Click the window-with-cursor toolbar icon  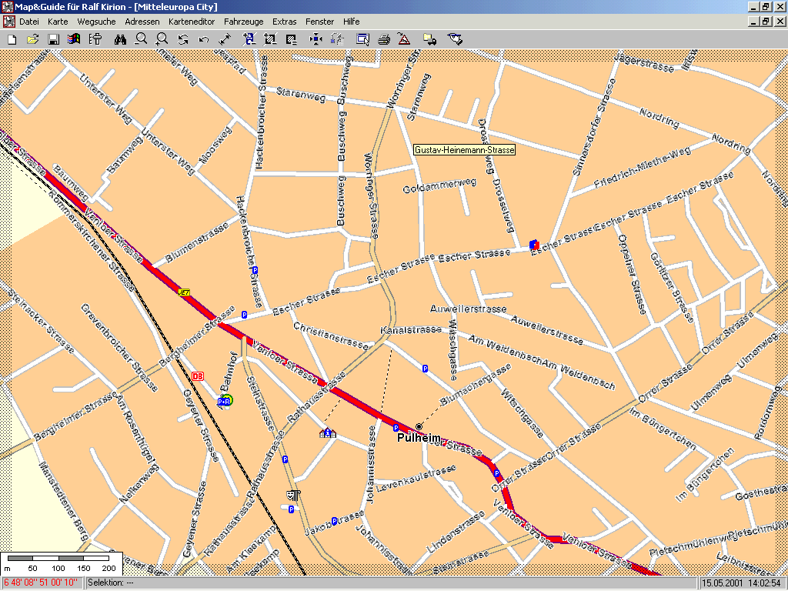[362, 39]
